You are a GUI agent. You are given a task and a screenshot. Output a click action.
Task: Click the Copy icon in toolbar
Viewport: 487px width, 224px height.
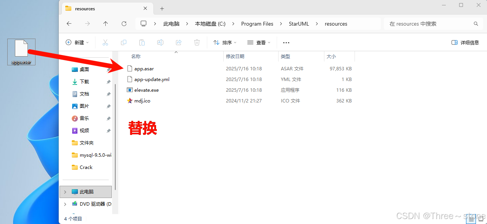[124, 42]
